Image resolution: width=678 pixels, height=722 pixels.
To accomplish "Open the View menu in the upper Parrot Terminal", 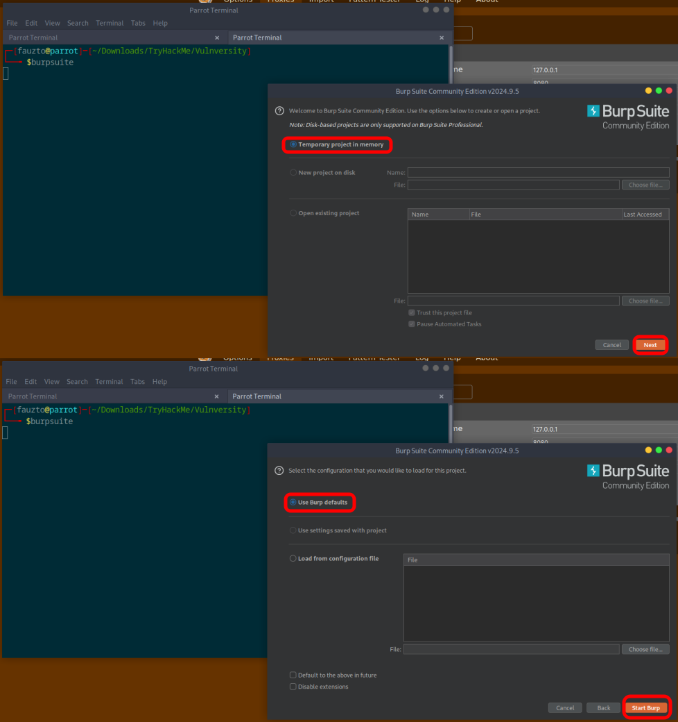I will click(x=53, y=23).
